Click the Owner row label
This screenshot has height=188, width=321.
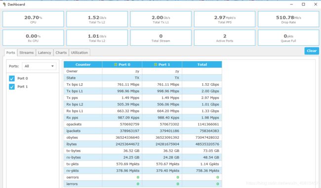pyautogui.click(x=72, y=71)
